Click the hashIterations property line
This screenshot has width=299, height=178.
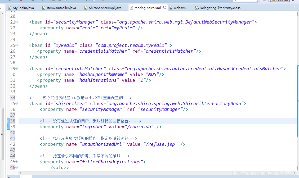coord(94,80)
